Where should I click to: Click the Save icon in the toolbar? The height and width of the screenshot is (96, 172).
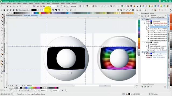8,6
